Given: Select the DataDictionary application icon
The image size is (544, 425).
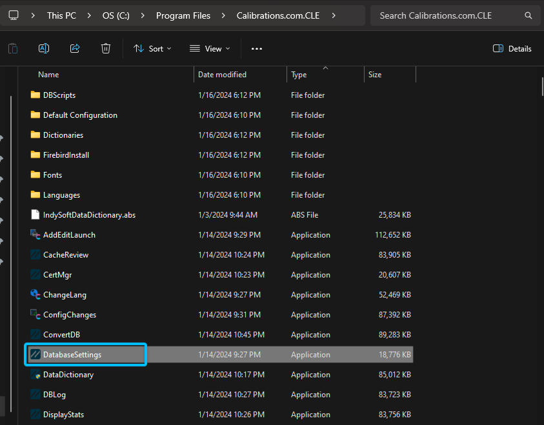Looking at the screenshot, I should pos(35,375).
